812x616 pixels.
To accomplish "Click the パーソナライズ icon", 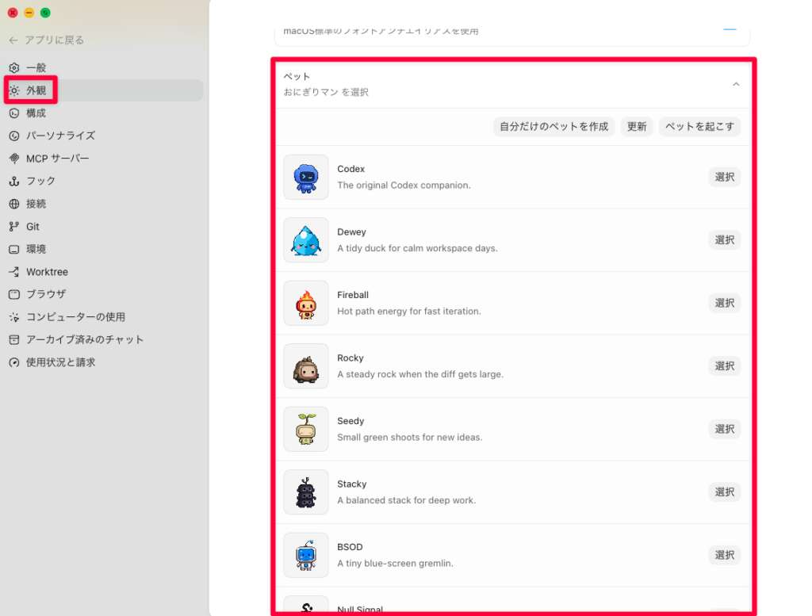I will point(14,136).
